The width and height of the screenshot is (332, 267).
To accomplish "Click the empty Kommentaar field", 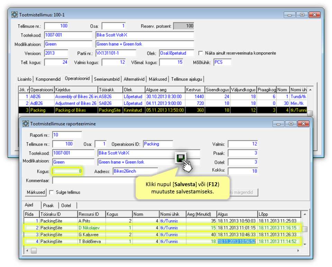I will (x=94, y=181).
